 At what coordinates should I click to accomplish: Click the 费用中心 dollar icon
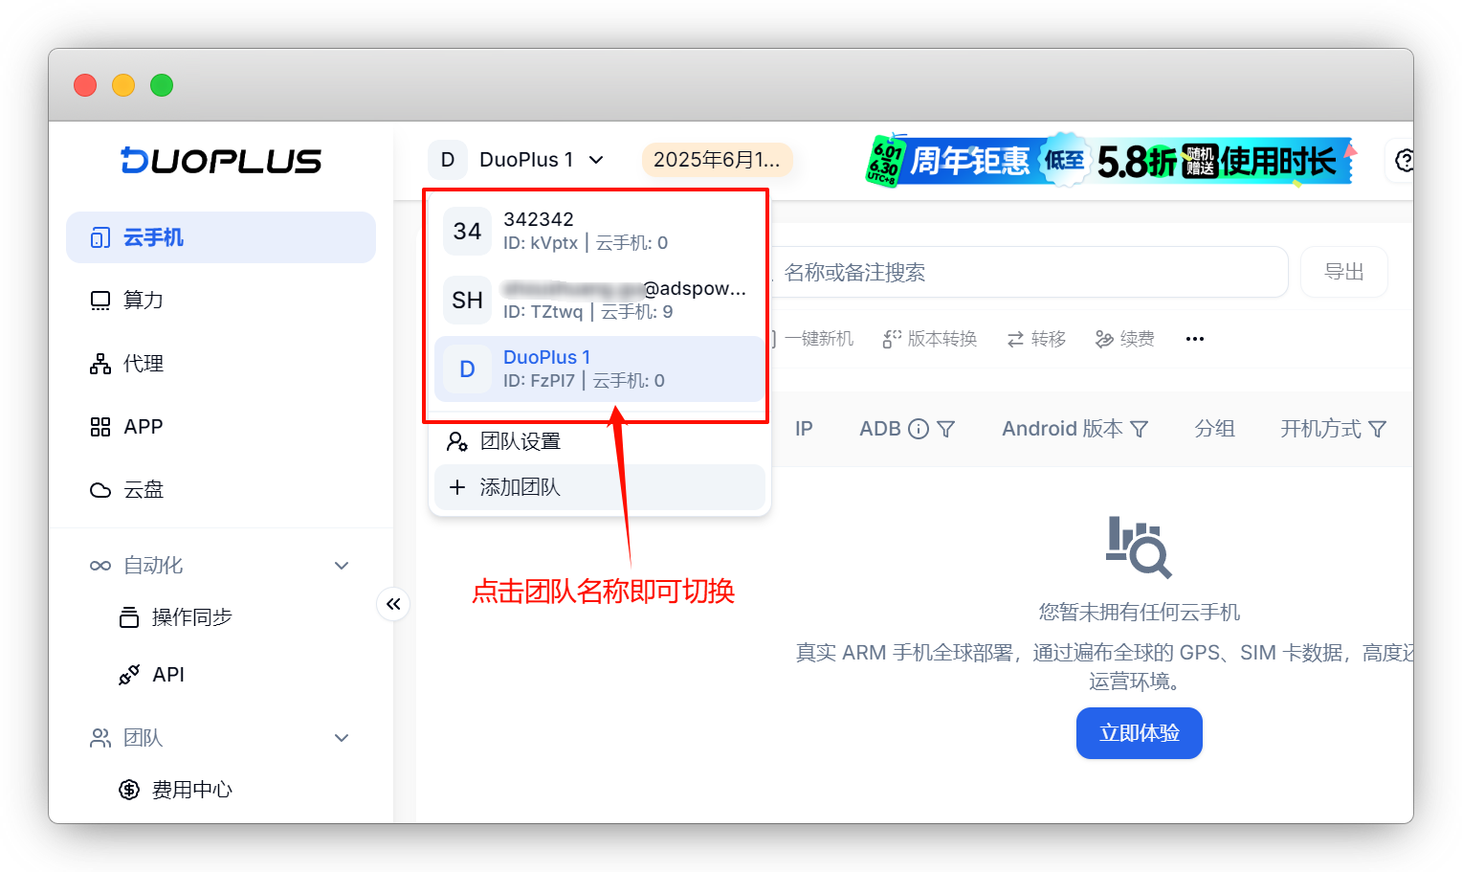click(129, 790)
